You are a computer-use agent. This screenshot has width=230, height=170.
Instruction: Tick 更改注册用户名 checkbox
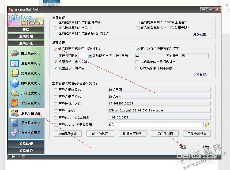tap(55, 97)
